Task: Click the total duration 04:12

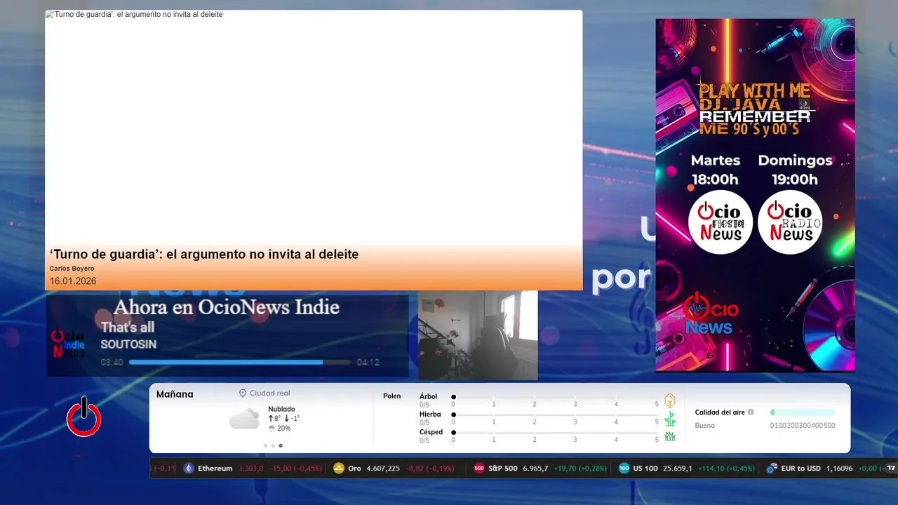Action: pos(368,363)
